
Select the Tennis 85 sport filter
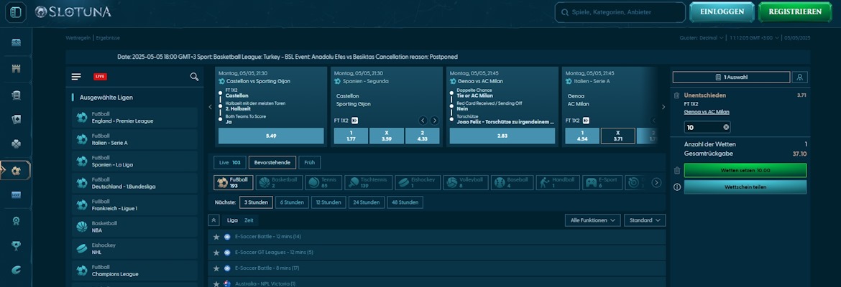pyautogui.click(x=323, y=182)
